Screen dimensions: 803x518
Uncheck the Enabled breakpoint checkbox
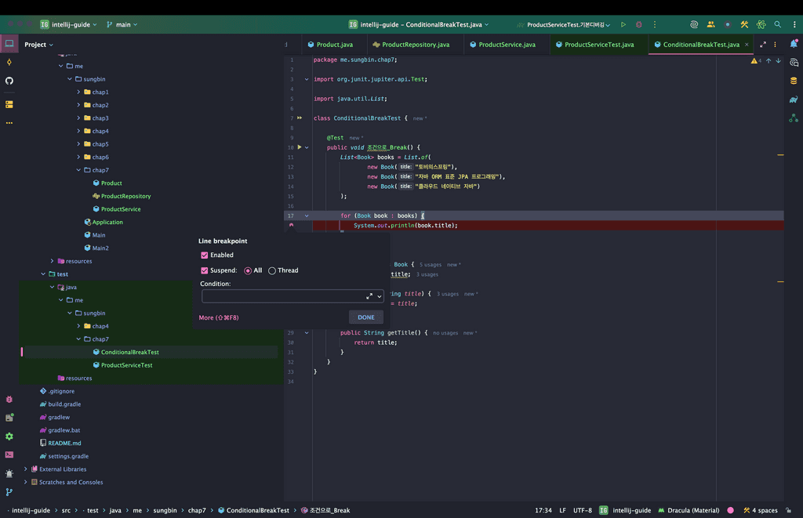coord(205,255)
